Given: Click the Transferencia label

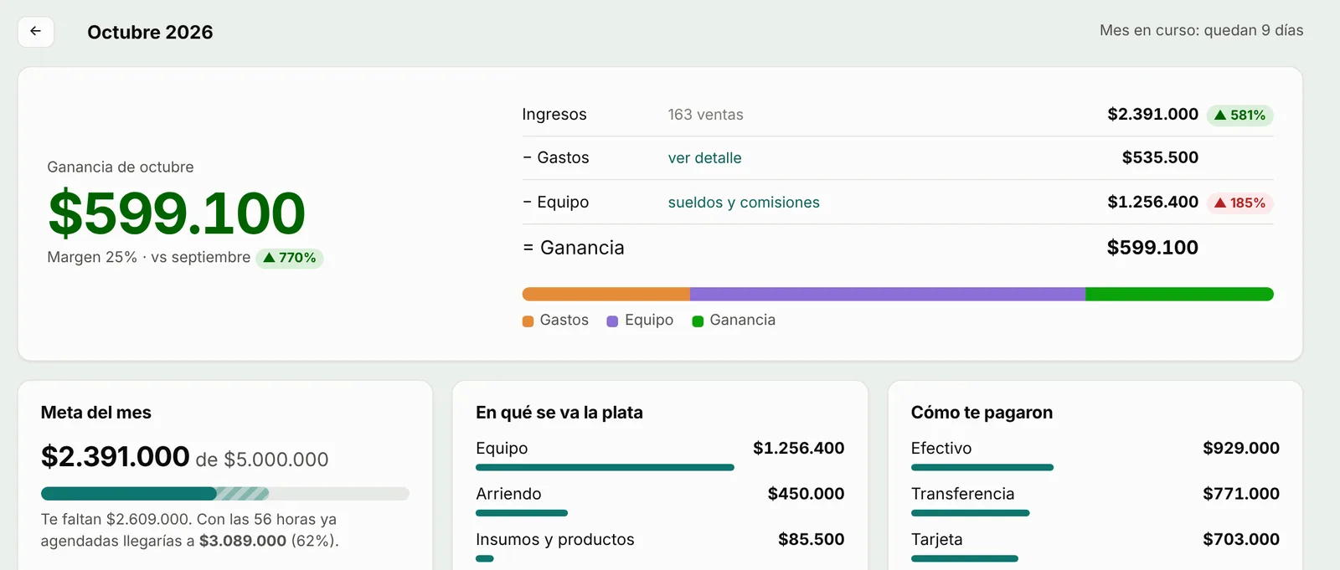Looking at the screenshot, I should [962, 494].
